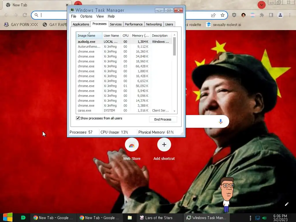Click the network tray icon

[258, 218]
